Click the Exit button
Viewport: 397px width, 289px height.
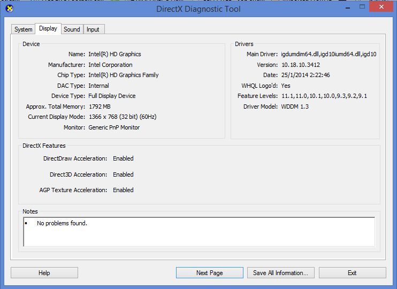point(353,273)
